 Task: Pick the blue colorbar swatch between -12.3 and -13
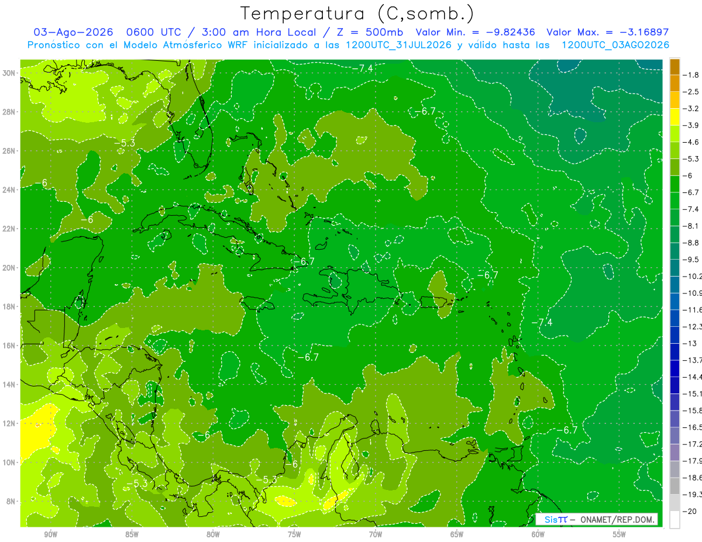[675, 335]
